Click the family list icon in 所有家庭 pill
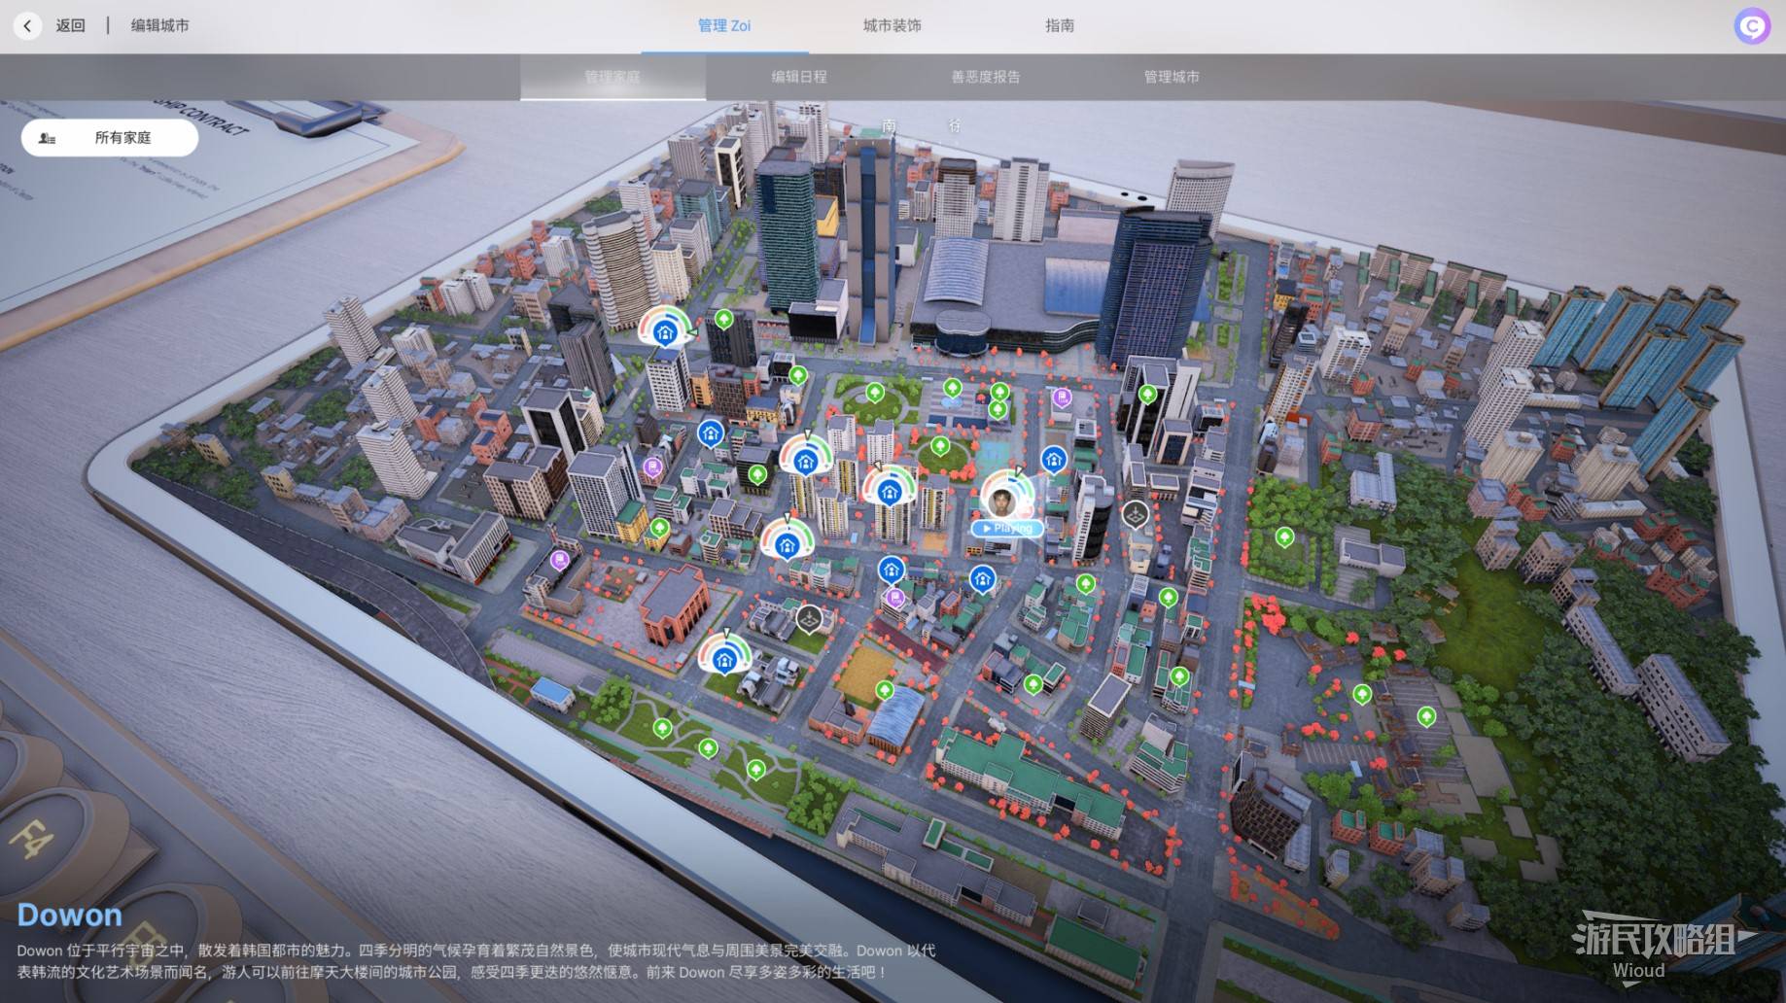This screenshot has width=1786, height=1003. click(x=47, y=138)
